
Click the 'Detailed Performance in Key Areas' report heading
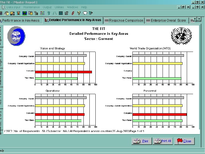[x=99, y=34]
